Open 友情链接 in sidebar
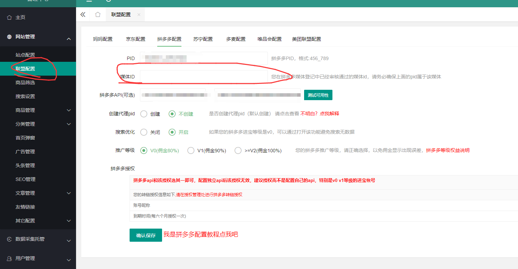518x269 pixels. pyautogui.click(x=25, y=207)
